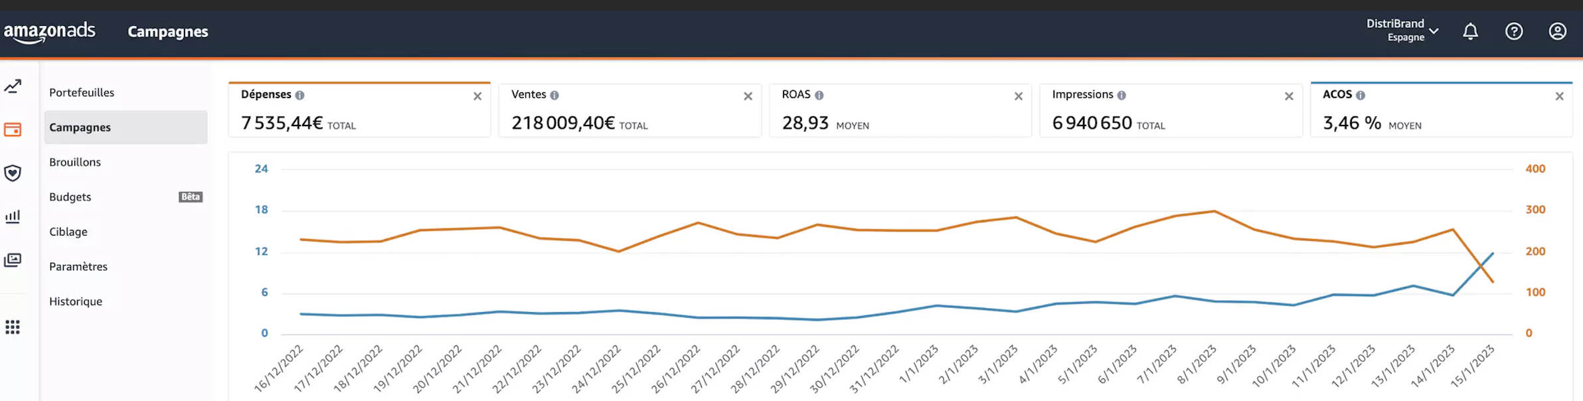1583x401 pixels.
Task: Open the notifications bell
Action: pos(1470,31)
